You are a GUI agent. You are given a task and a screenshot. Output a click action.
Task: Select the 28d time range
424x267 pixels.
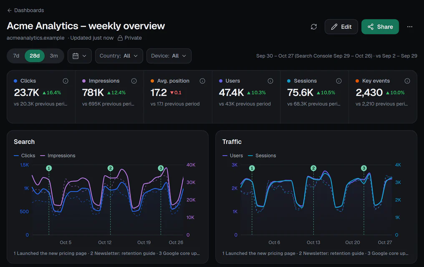35,56
